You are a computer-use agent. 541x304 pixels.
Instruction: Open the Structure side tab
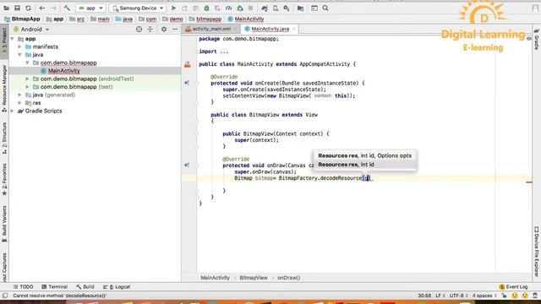4,138
